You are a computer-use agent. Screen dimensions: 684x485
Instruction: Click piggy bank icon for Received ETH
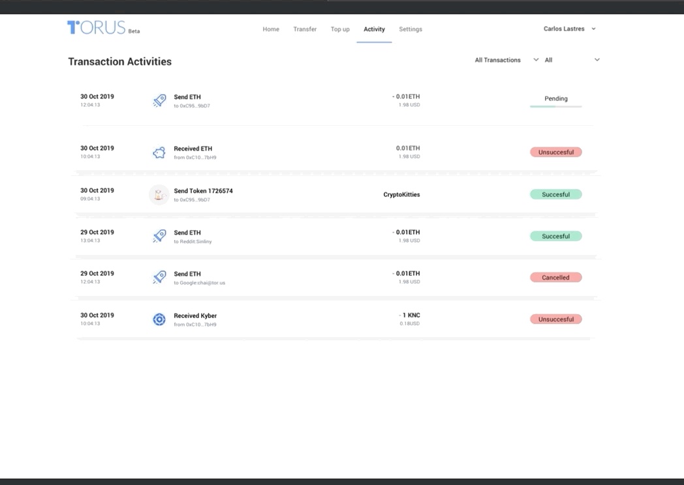click(x=159, y=153)
